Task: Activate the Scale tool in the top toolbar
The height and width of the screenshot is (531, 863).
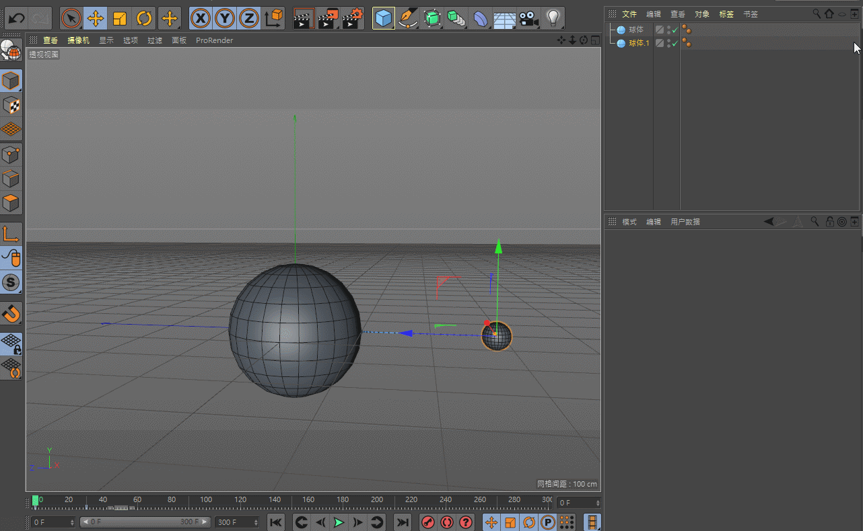Action: (x=120, y=18)
